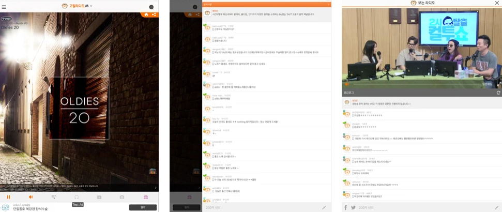Close the 보는 라디오 video window

497,3
